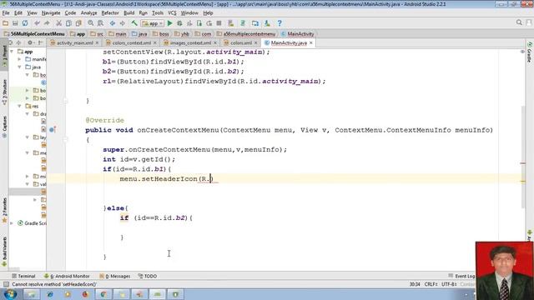Screen dimensions: 534x300
Task: Collapse the app module tree node
Action: (12, 52)
